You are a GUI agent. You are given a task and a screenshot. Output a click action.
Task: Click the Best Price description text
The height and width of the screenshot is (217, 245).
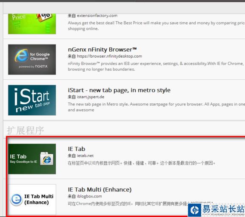156,26
